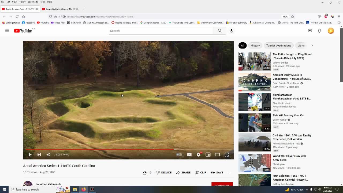Toggle closed captions on the video
The image size is (343, 193).
point(189,154)
